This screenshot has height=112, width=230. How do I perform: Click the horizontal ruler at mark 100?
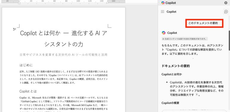click(78, 1)
